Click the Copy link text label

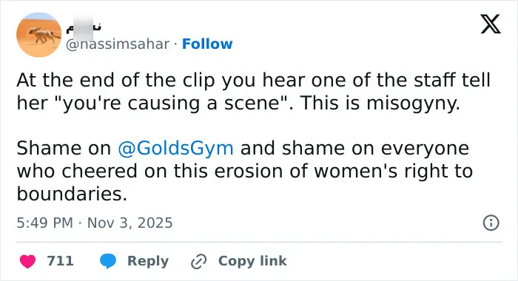point(252,261)
